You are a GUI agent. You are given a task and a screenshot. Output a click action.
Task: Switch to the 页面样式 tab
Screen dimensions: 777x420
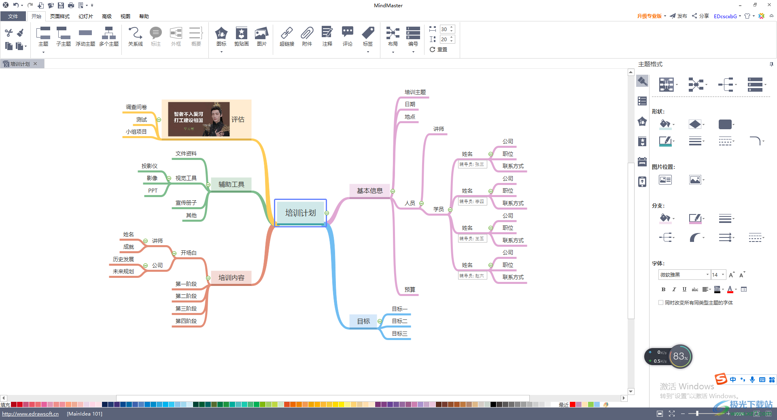click(60, 16)
